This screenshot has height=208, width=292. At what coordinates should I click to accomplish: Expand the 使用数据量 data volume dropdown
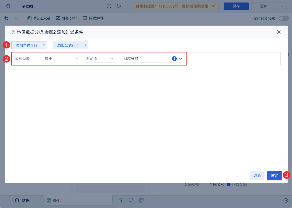(176, 6)
